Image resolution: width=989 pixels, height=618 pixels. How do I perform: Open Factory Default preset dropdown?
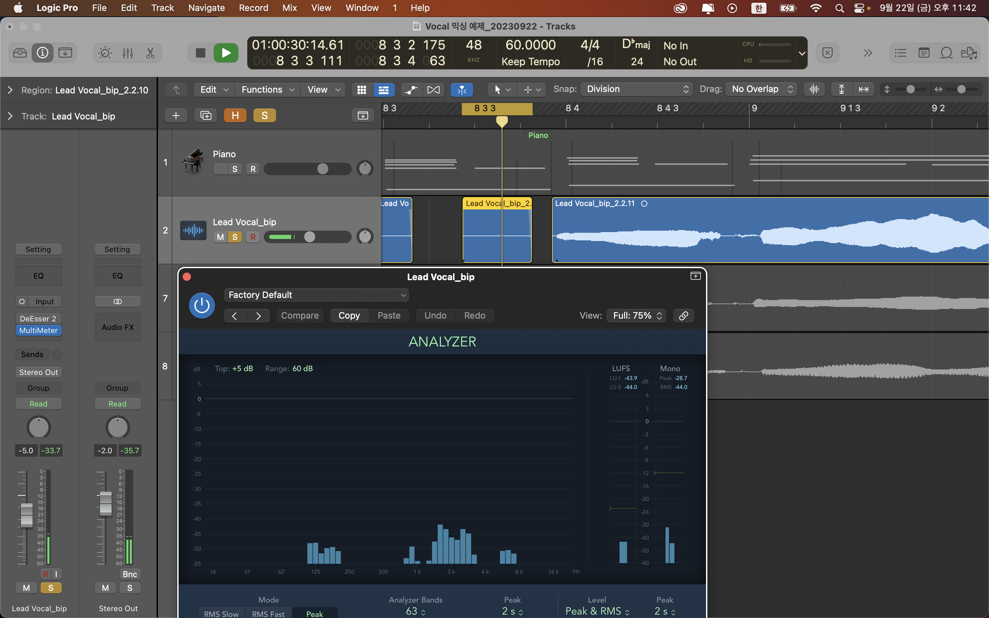(316, 295)
